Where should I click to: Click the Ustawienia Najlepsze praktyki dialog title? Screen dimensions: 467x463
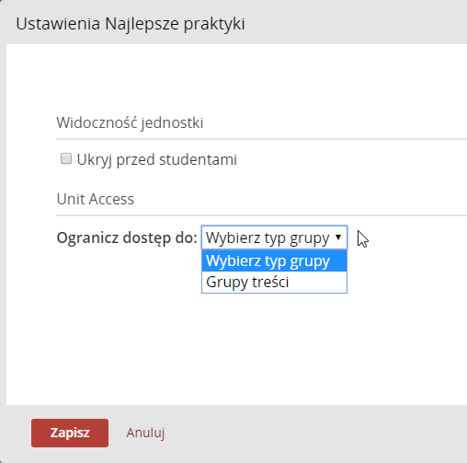click(x=131, y=24)
